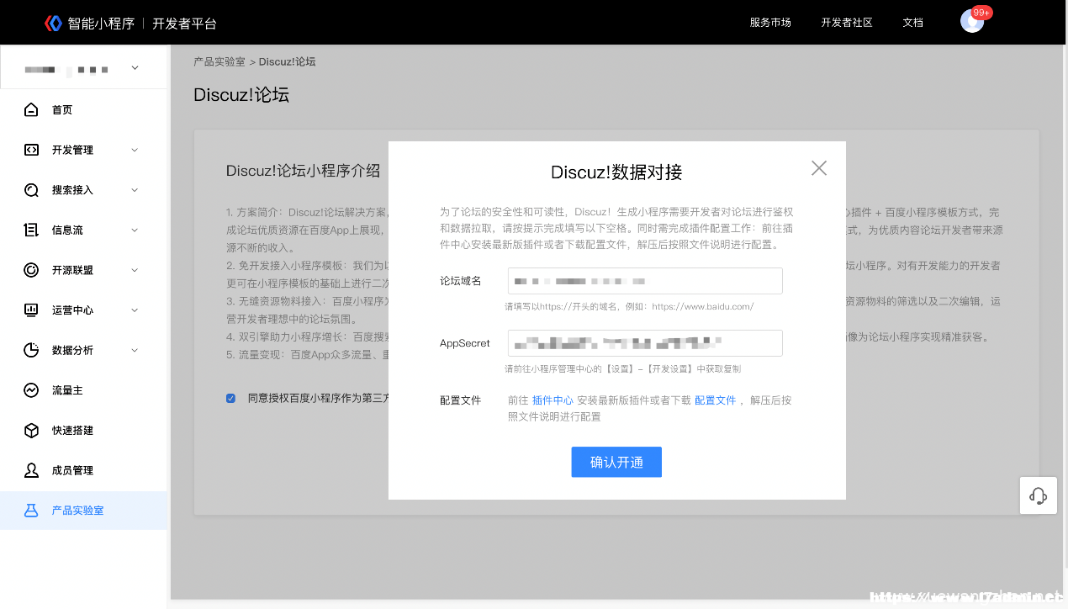Click the Discuz!论坛 breadcrumb entry

tap(288, 62)
